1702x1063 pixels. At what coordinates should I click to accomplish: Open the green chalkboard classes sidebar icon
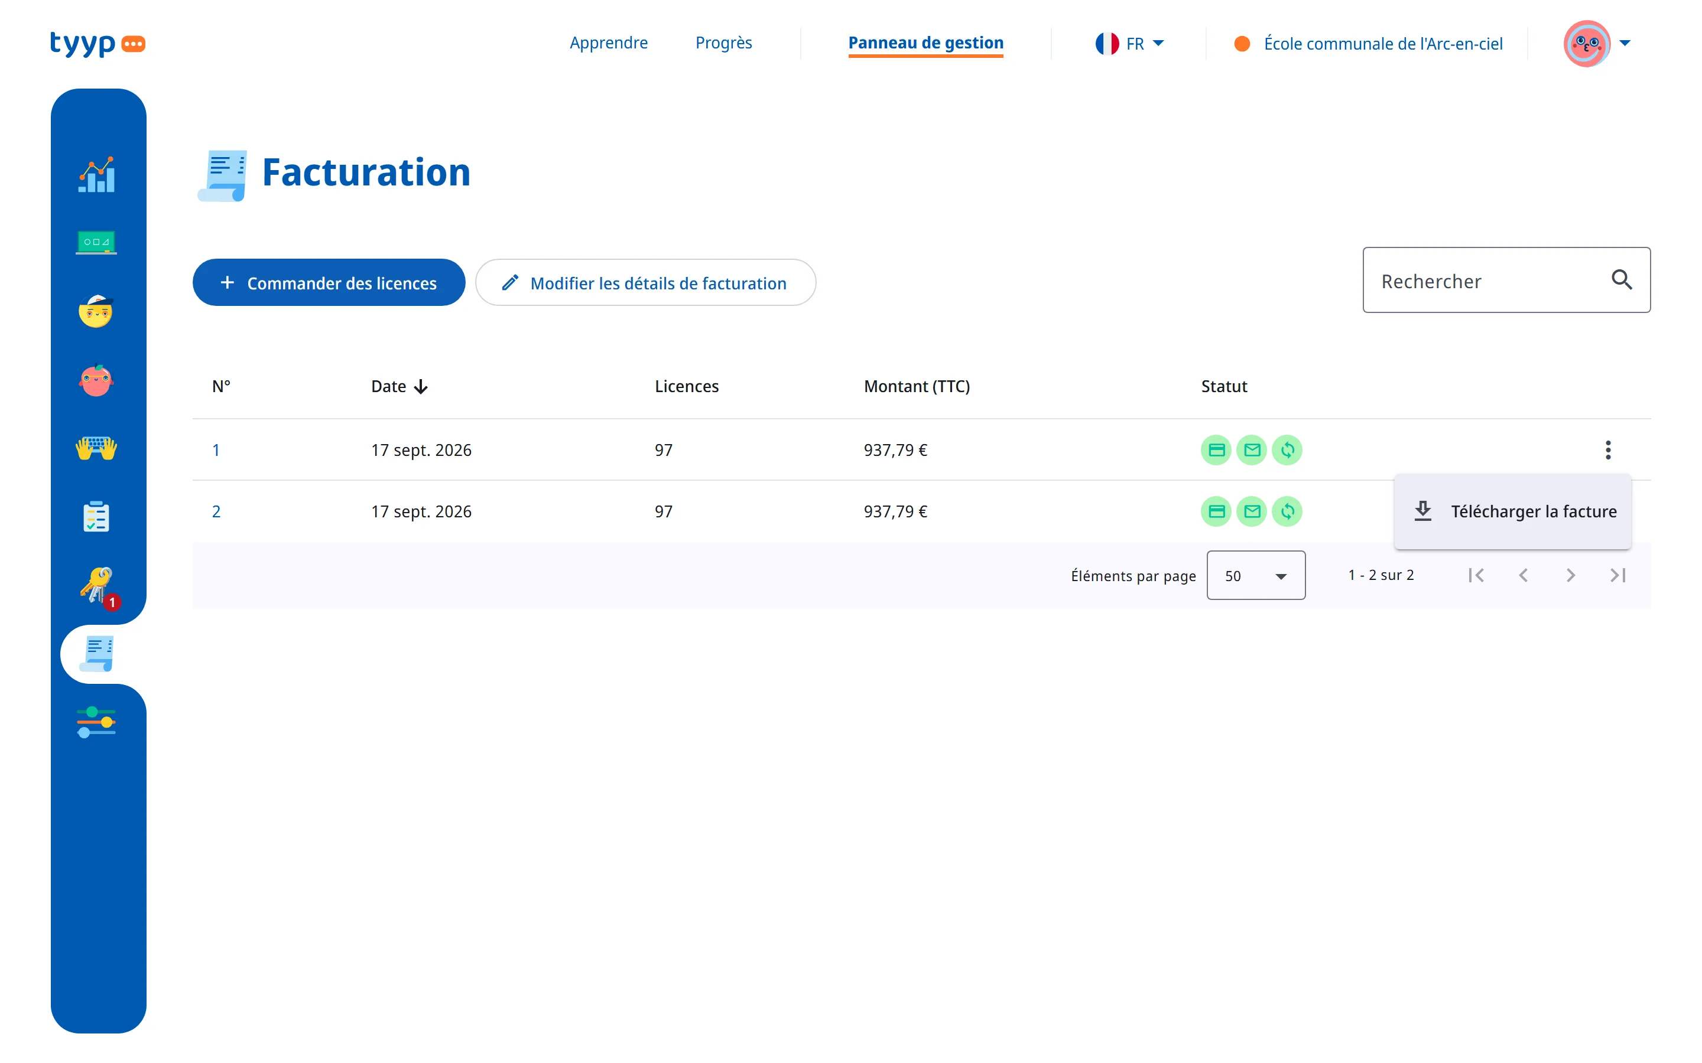pos(96,243)
